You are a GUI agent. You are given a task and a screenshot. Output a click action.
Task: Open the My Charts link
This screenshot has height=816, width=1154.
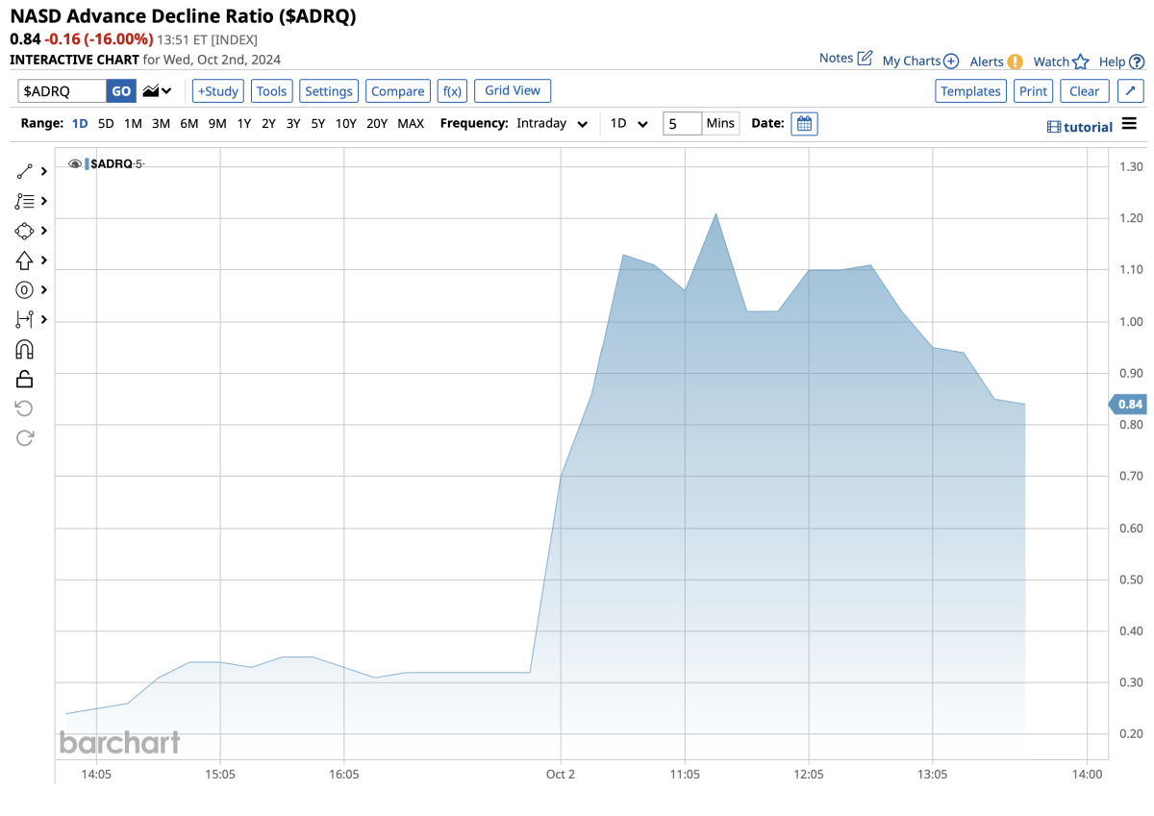tap(919, 61)
